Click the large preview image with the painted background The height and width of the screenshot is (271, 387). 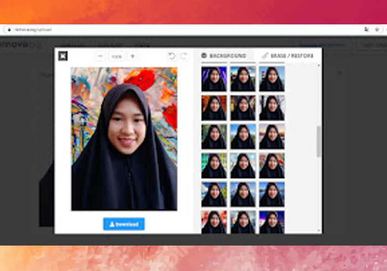pyautogui.click(x=124, y=139)
